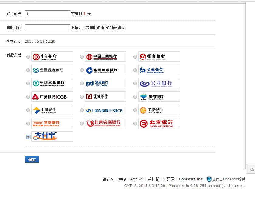The width and height of the screenshot is (255, 201).
Task: Click the back-to-top arrow icon
Action: (252, 169)
